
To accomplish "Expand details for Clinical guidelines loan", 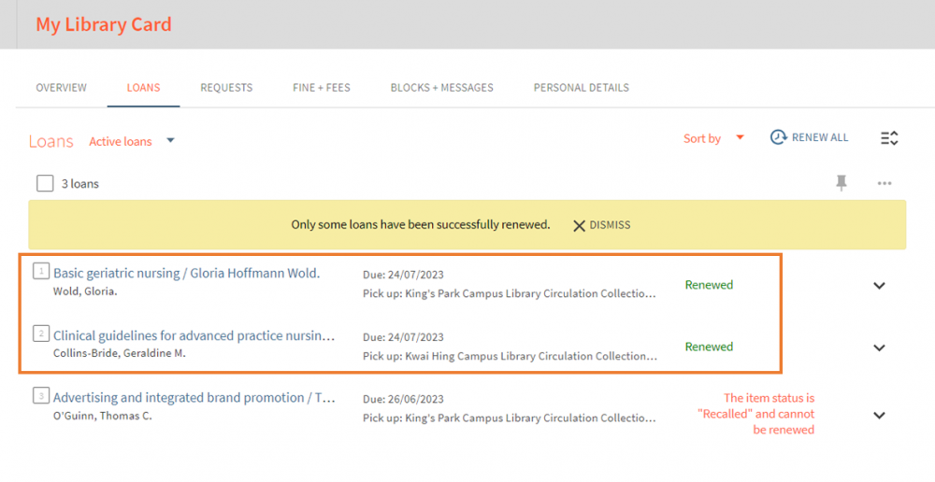I will [879, 347].
